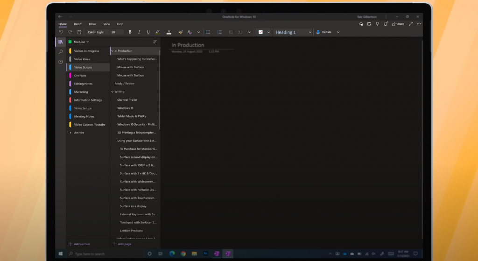Apply the font color A swatch
The width and height of the screenshot is (478, 261).
point(169,32)
